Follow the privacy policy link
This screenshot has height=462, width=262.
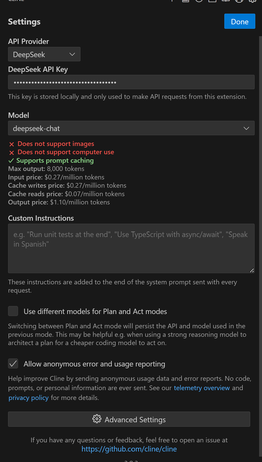[28, 398]
